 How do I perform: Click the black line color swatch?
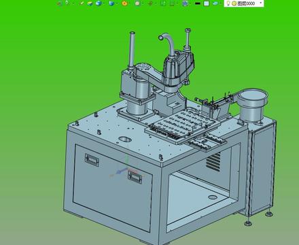pyautogui.click(x=198, y=3)
